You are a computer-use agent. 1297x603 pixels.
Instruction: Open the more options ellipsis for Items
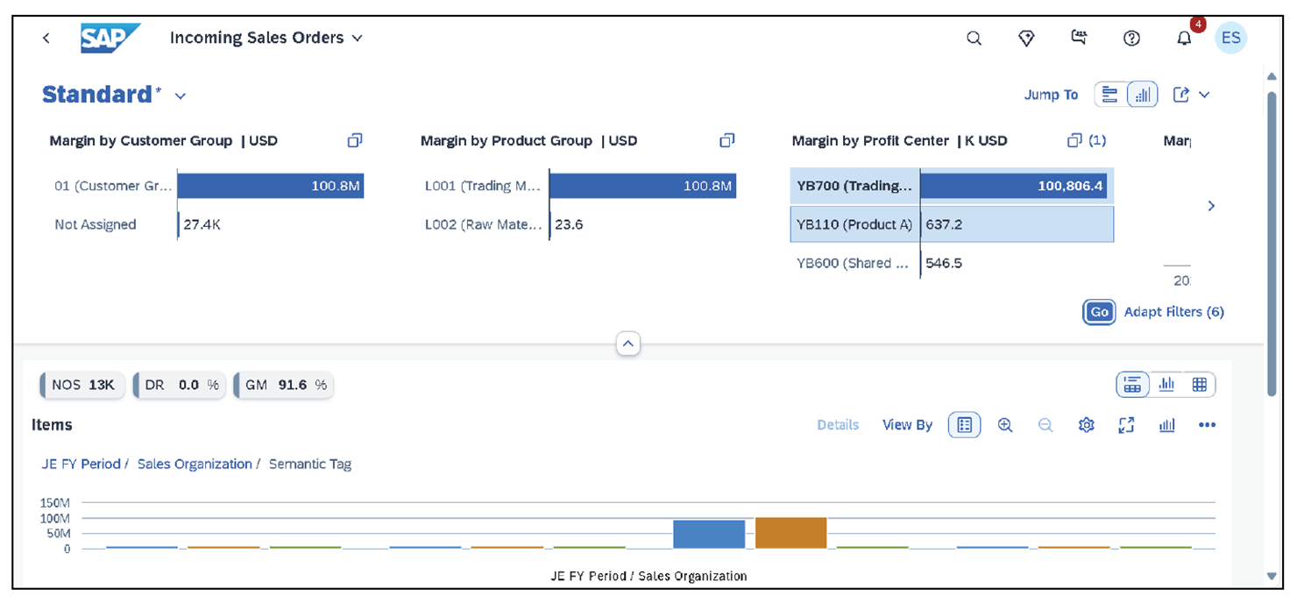[1207, 425]
